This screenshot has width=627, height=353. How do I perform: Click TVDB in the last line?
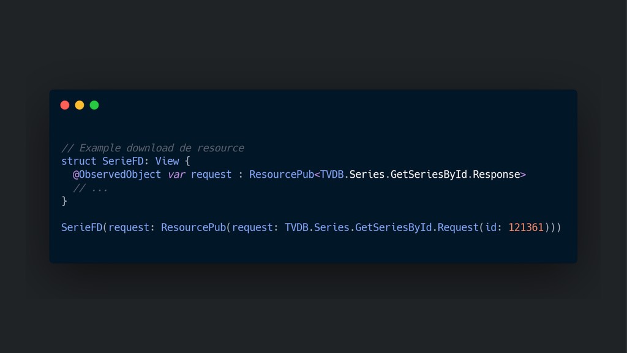pos(296,227)
